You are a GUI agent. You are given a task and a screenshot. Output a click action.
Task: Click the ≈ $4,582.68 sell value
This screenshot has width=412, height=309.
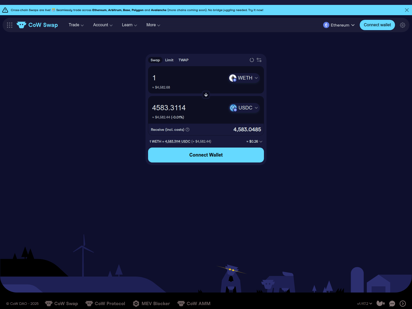pyautogui.click(x=161, y=88)
